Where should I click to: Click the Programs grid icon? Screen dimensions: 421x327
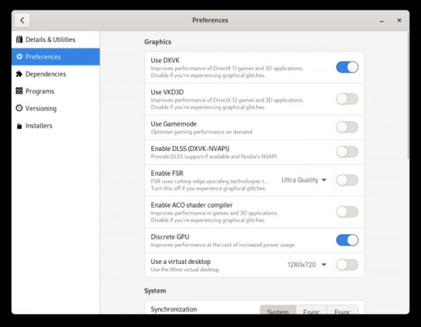(x=19, y=91)
